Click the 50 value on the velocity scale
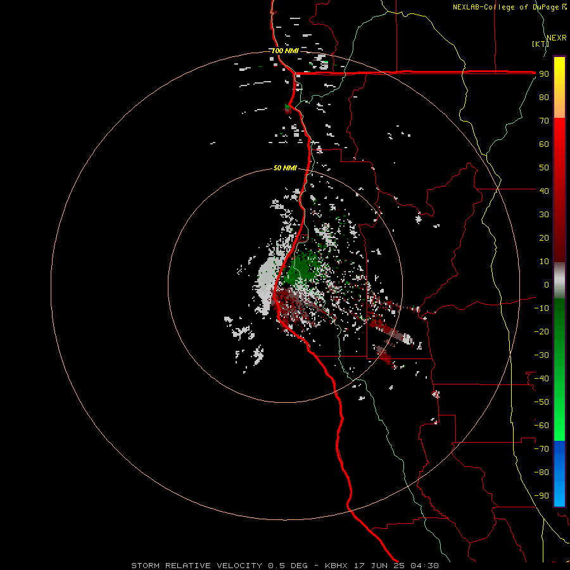 click(x=544, y=168)
